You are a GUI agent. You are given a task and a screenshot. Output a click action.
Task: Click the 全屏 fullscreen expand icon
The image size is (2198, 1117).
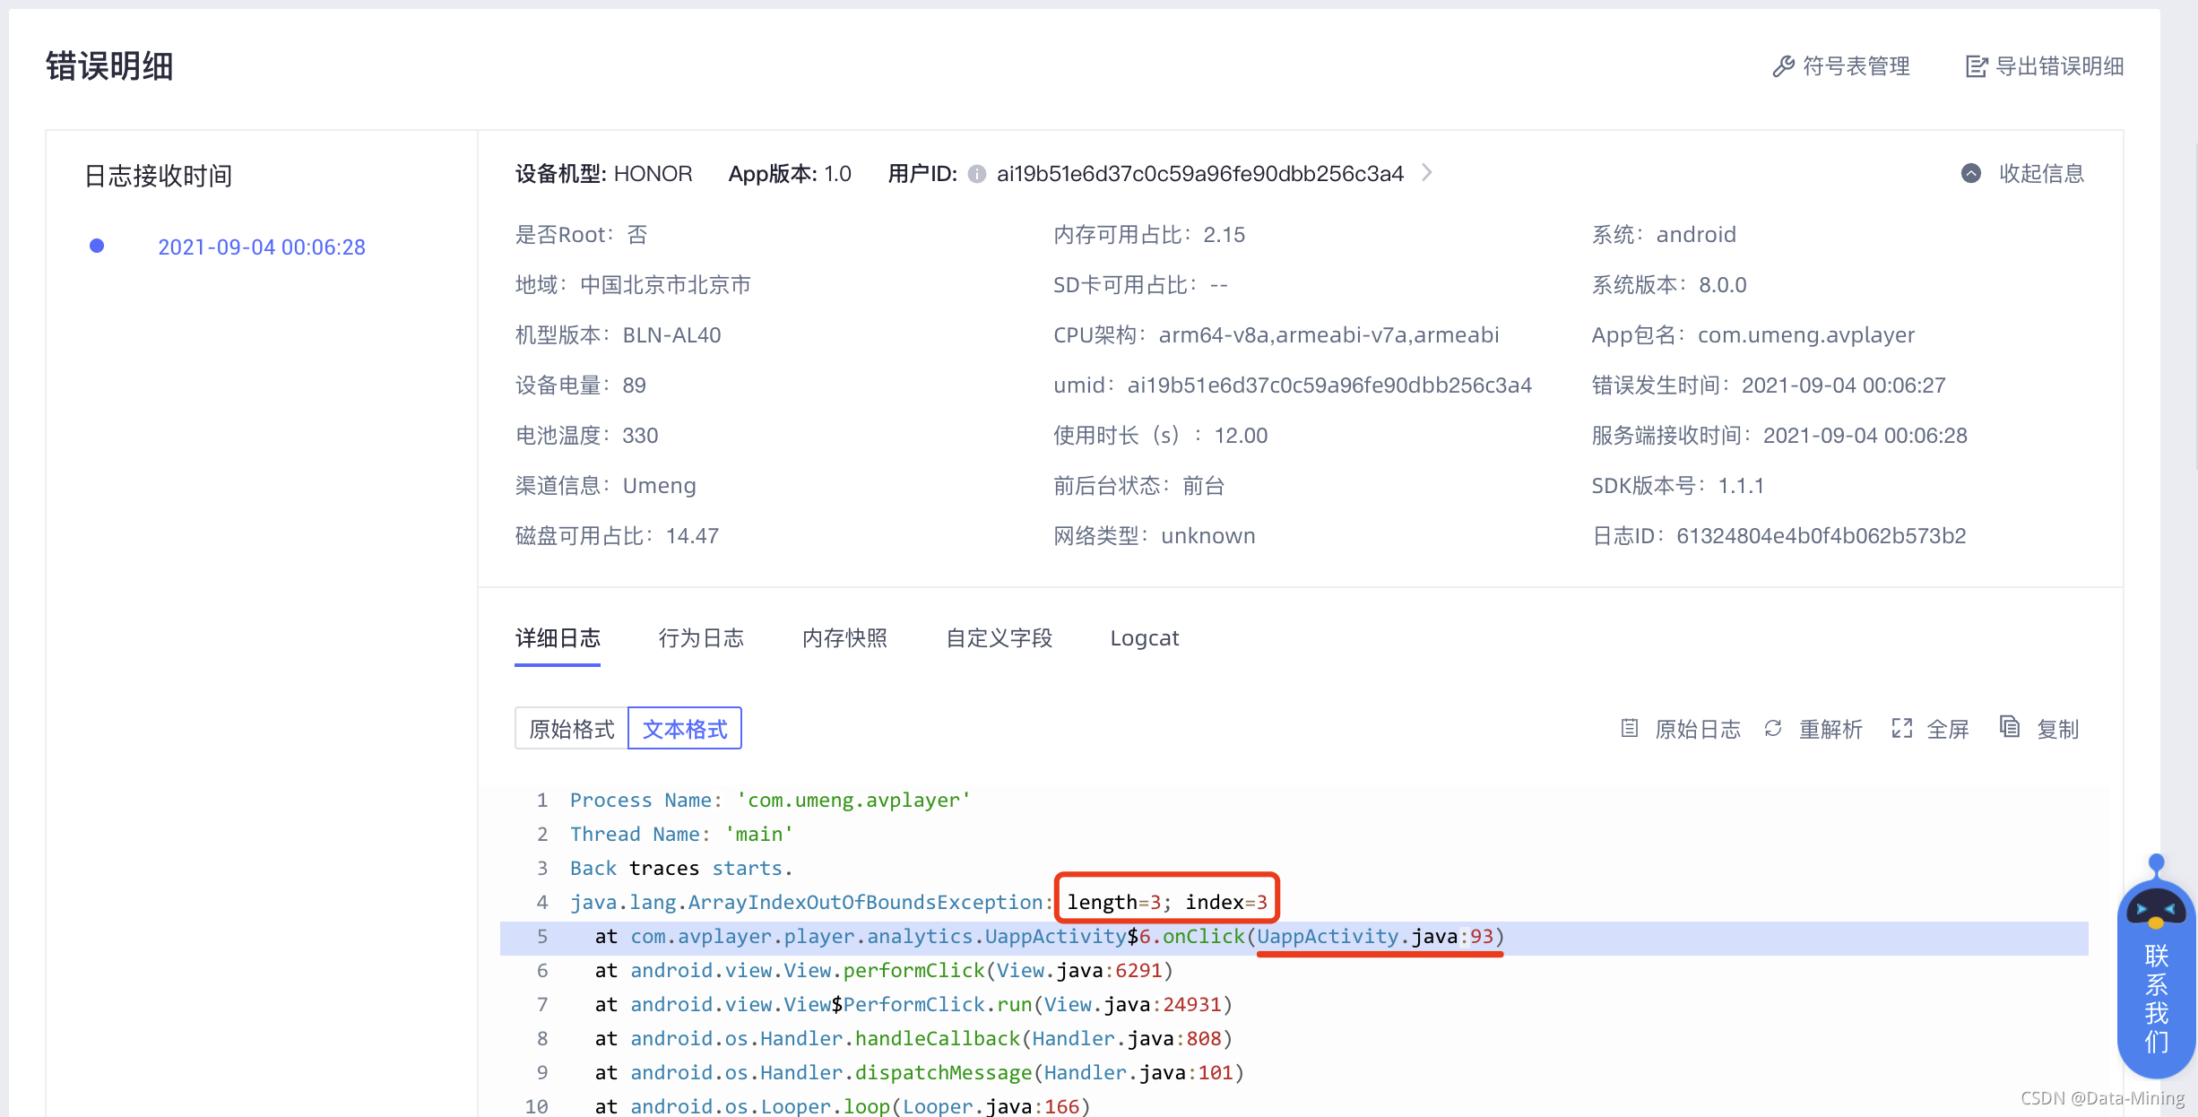1902,728
